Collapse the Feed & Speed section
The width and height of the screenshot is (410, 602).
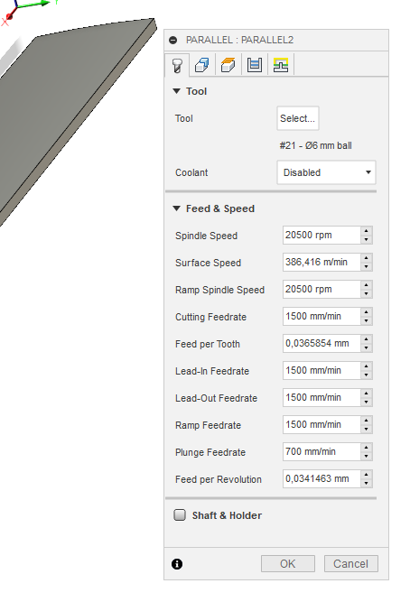click(176, 208)
